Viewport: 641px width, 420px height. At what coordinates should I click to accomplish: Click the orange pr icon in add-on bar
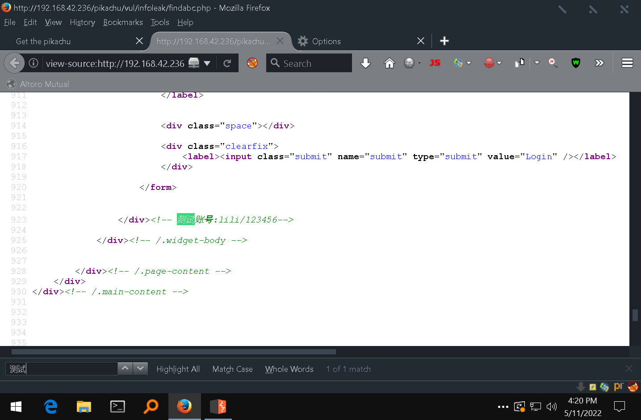pos(618,387)
